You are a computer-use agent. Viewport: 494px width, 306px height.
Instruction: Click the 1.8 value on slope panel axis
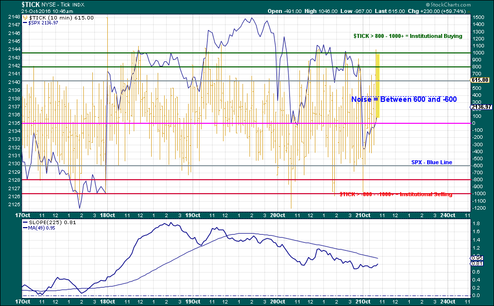pyautogui.click(x=476, y=224)
